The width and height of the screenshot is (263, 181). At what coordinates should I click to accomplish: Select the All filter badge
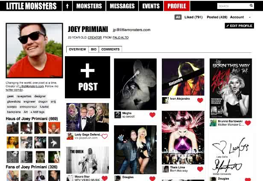[178, 17]
